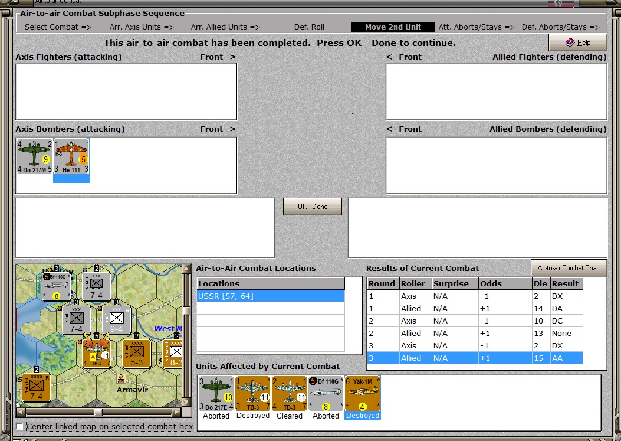
Task: Select the Select Combat subphase step
Action: (58, 27)
